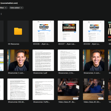Click the 'Showrunner_1-com...' file name
111x111 pixels.
16,73
